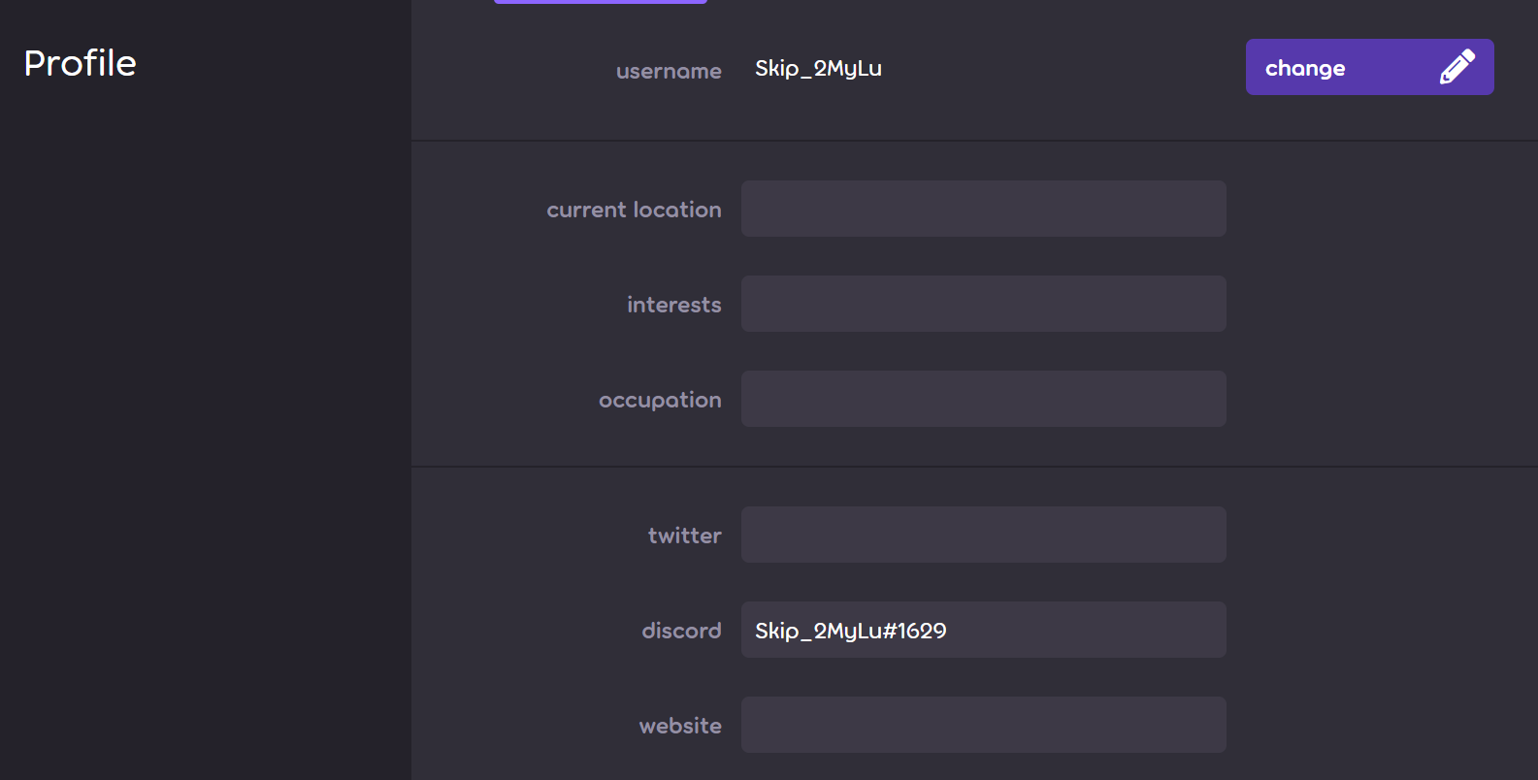Click the Skip_2MyLu#1629 discord tag text
This screenshot has width=1538, height=780.
pyautogui.click(x=850, y=631)
